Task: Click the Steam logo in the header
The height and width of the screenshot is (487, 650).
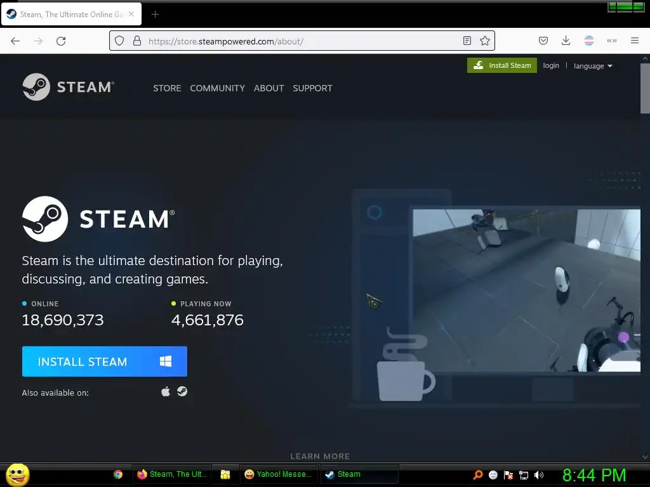Action: 68,87
